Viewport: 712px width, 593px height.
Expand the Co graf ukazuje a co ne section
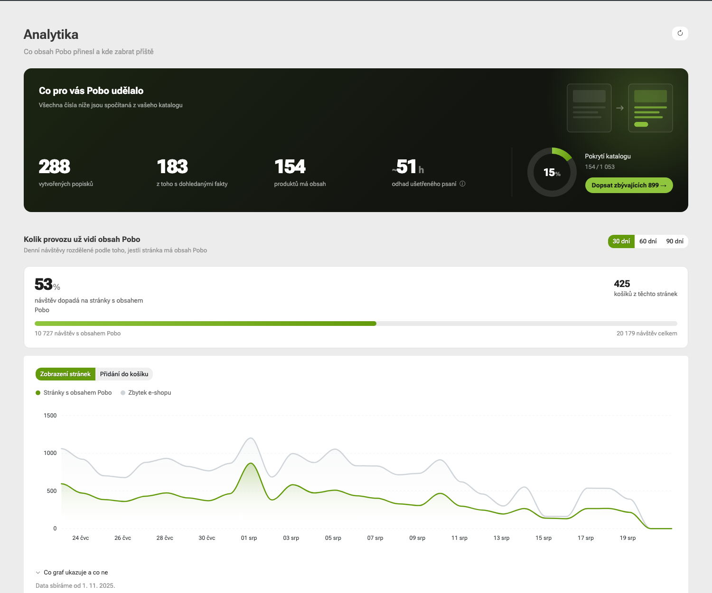click(x=72, y=572)
